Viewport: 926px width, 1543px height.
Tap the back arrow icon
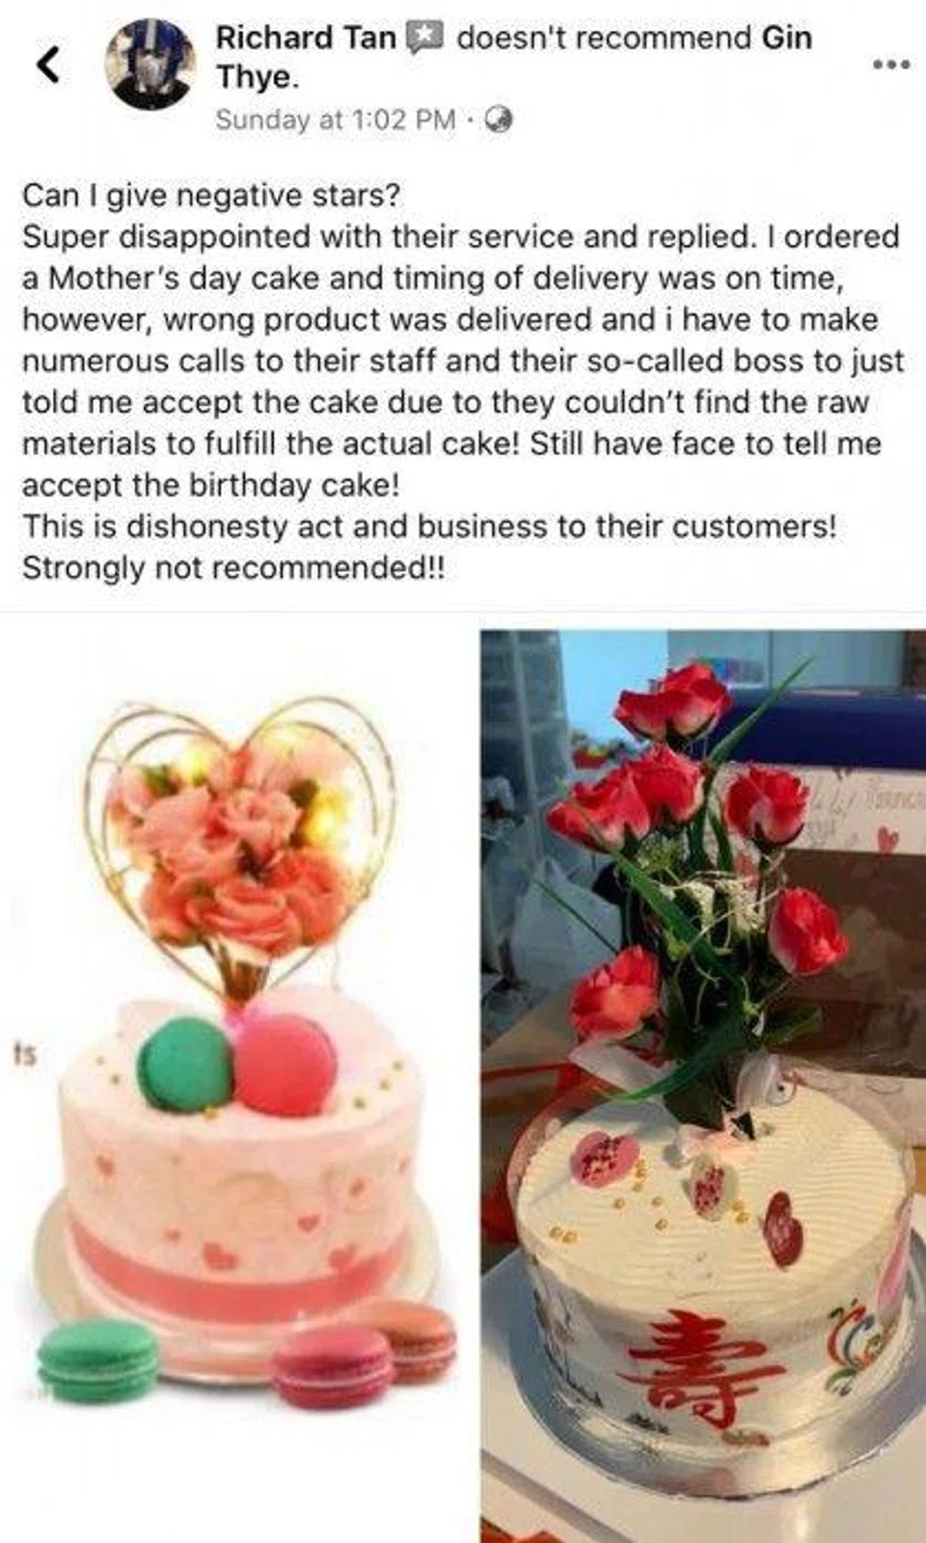[48, 65]
